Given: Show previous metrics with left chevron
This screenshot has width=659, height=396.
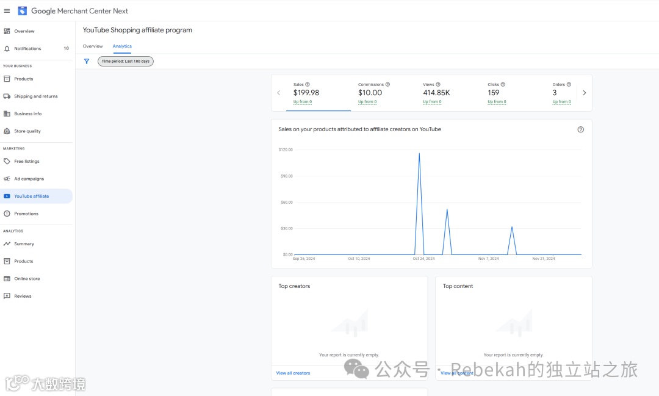Looking at the screenshot, I should (279, 93).
